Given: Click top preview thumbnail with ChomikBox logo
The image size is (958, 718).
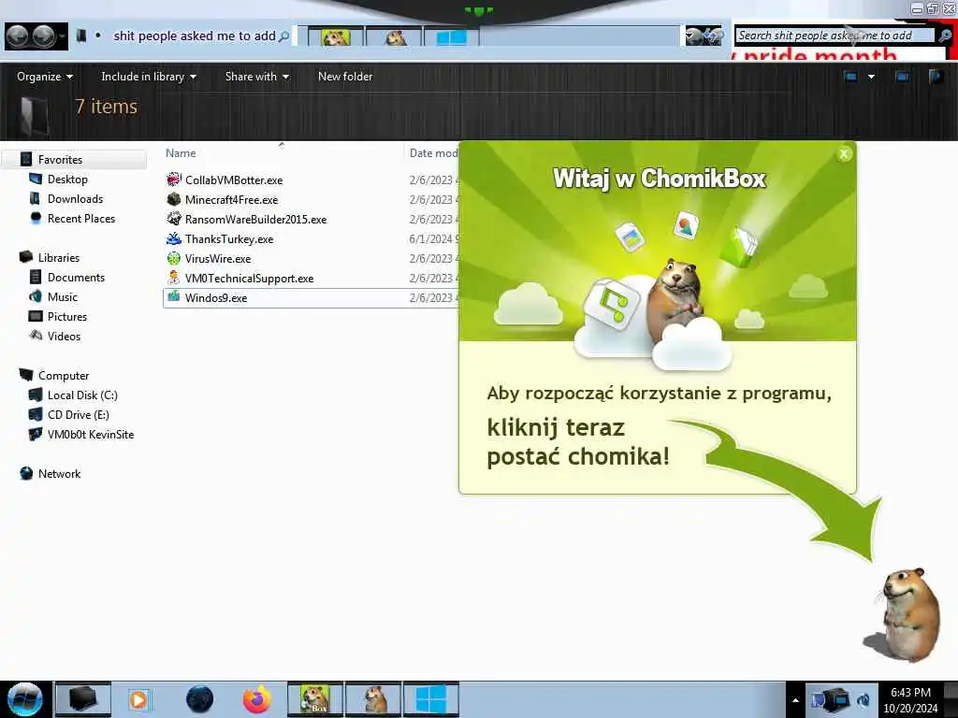Looking at the screenshot, I should pyautogui.click(x=336, y=37).
